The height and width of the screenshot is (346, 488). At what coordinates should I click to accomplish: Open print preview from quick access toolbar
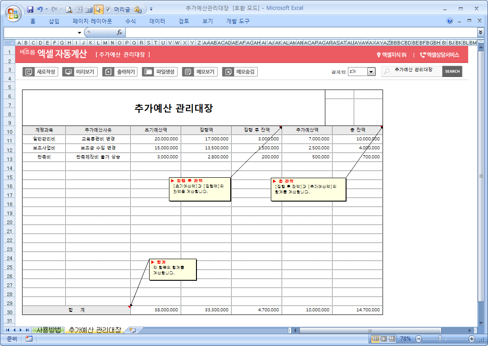tap(69, 9)
